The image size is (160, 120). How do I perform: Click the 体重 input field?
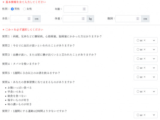pos(75,19)
